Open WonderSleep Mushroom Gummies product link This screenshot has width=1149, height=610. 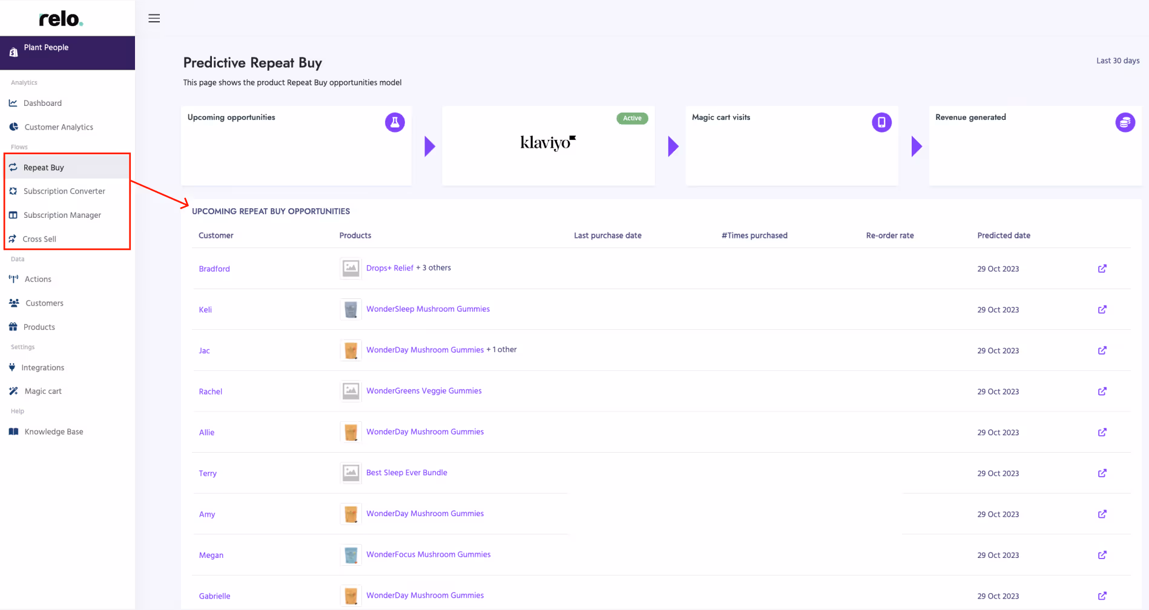tap(428, 309)
